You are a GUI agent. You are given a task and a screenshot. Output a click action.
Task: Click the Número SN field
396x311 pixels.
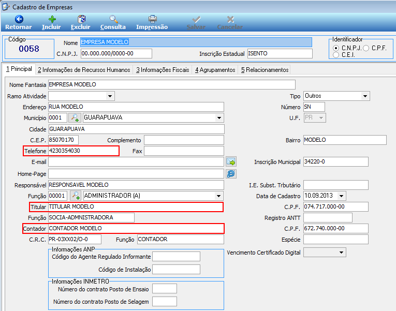314,107
